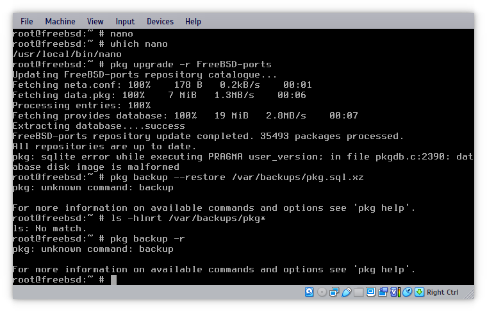Click the greyed shared folders icon
Viewport: 487px width, 312px height.
click(359, 292)
